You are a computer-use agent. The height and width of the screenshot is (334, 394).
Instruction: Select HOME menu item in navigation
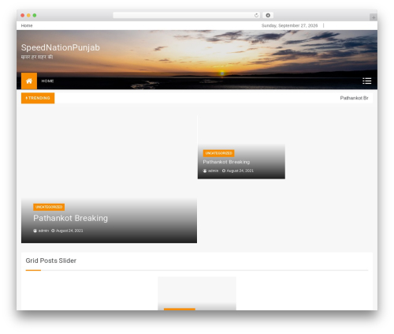pyautogui.click(x=47, y=81)
